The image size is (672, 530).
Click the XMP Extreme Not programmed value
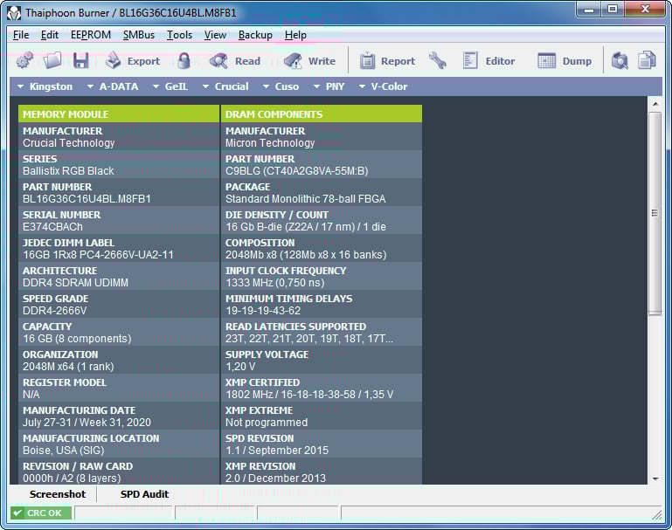tap(267, 423)
